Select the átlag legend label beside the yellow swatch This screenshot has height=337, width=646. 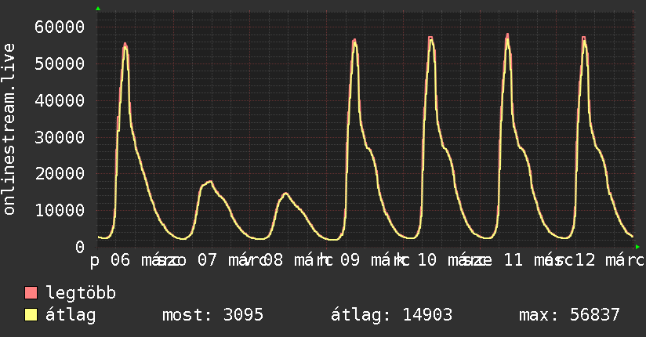(71, 315)
